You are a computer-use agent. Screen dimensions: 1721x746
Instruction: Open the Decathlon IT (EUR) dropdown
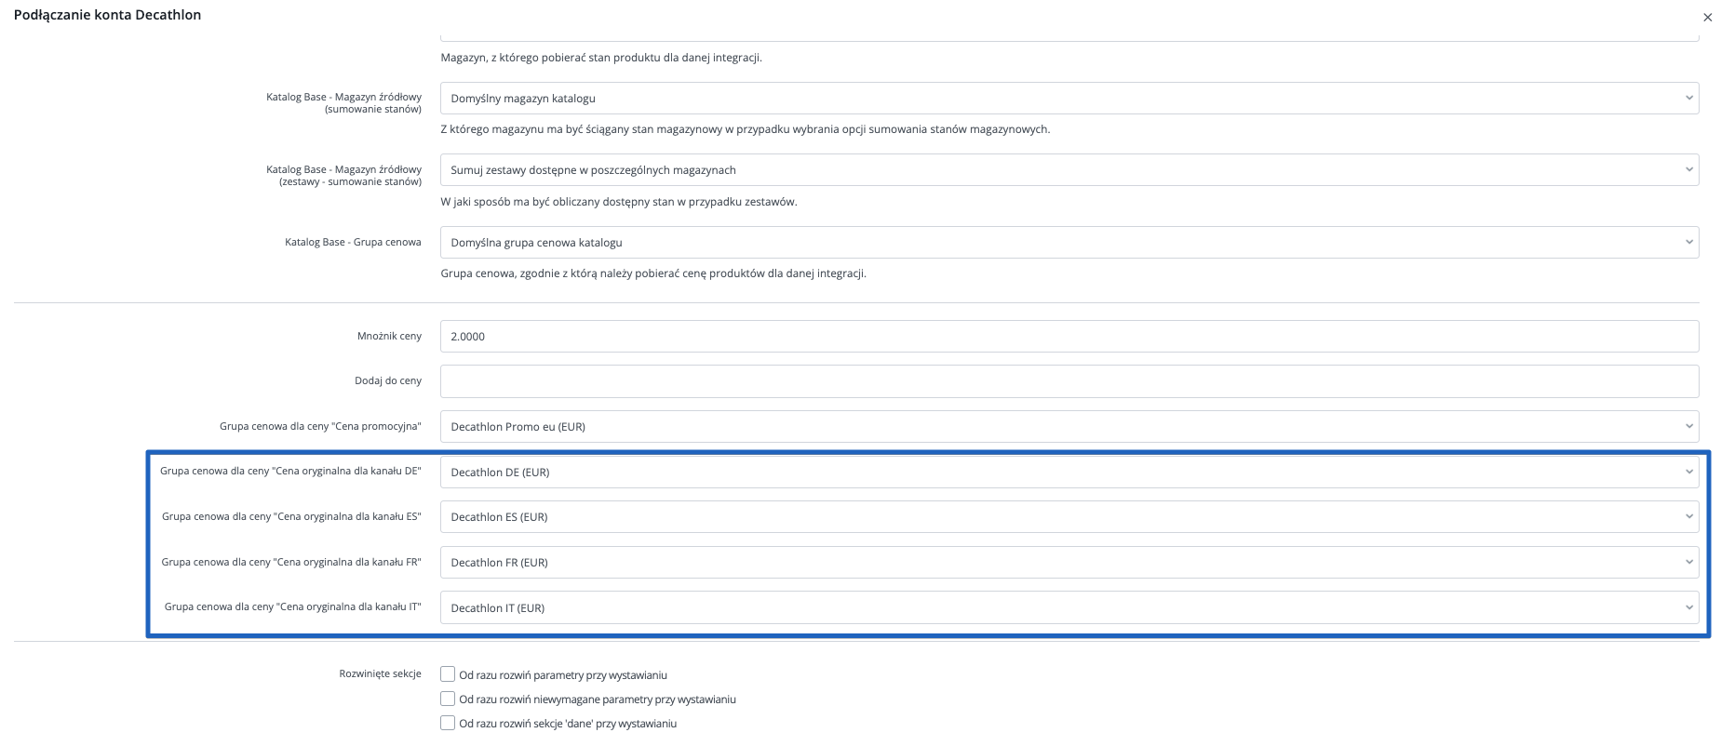(x=1069, y=608)
